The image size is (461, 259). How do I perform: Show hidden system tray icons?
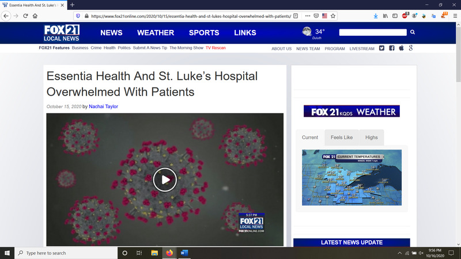[x=400, y=253]
